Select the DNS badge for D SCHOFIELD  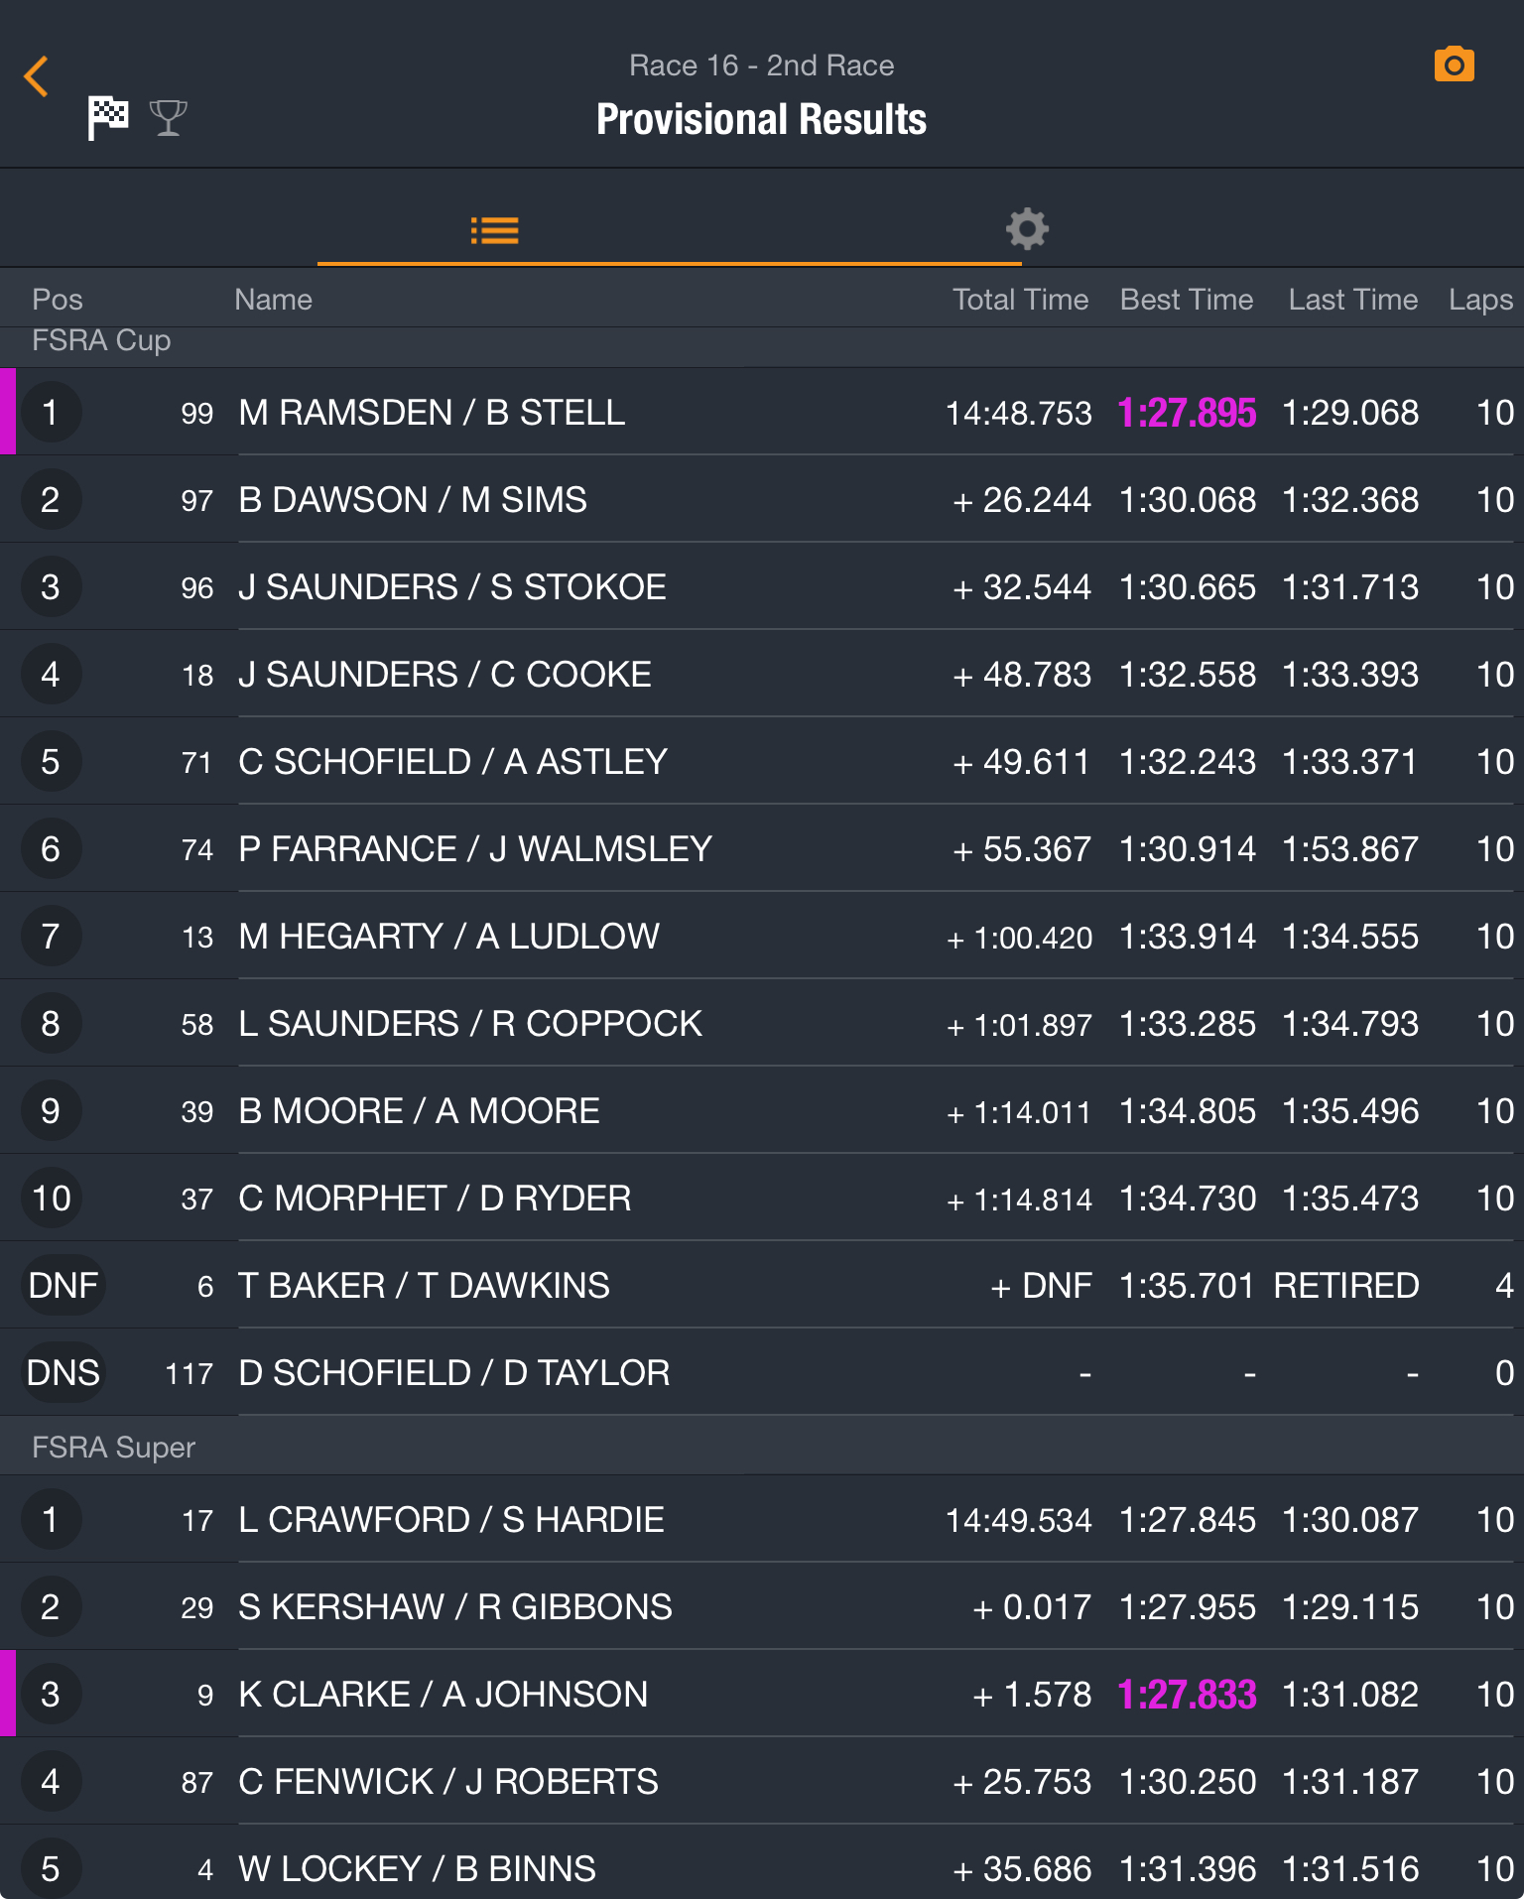point(63,1373)
